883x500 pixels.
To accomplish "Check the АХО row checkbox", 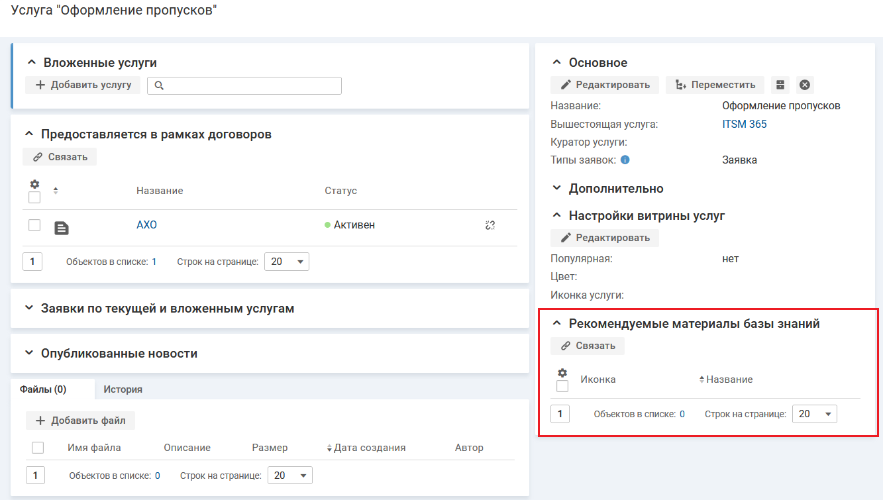I will pos(34,225).
